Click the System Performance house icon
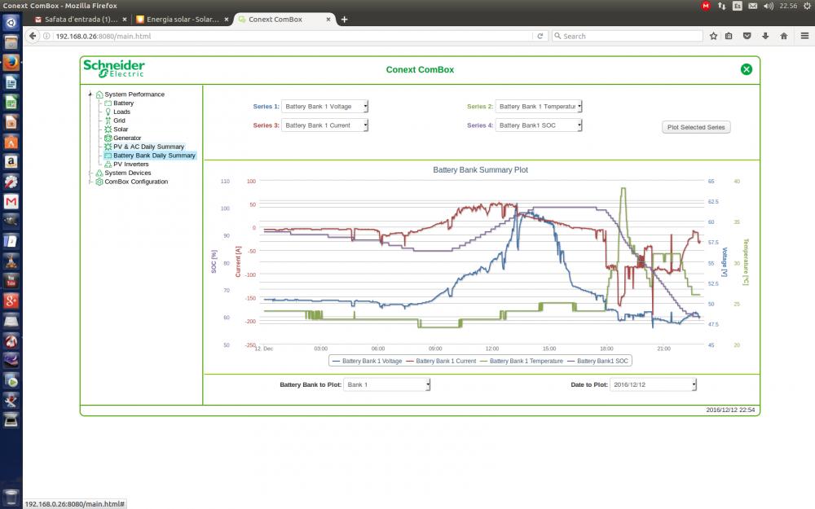815x509 pixels. pyautogui.click(x=99, y=94)
